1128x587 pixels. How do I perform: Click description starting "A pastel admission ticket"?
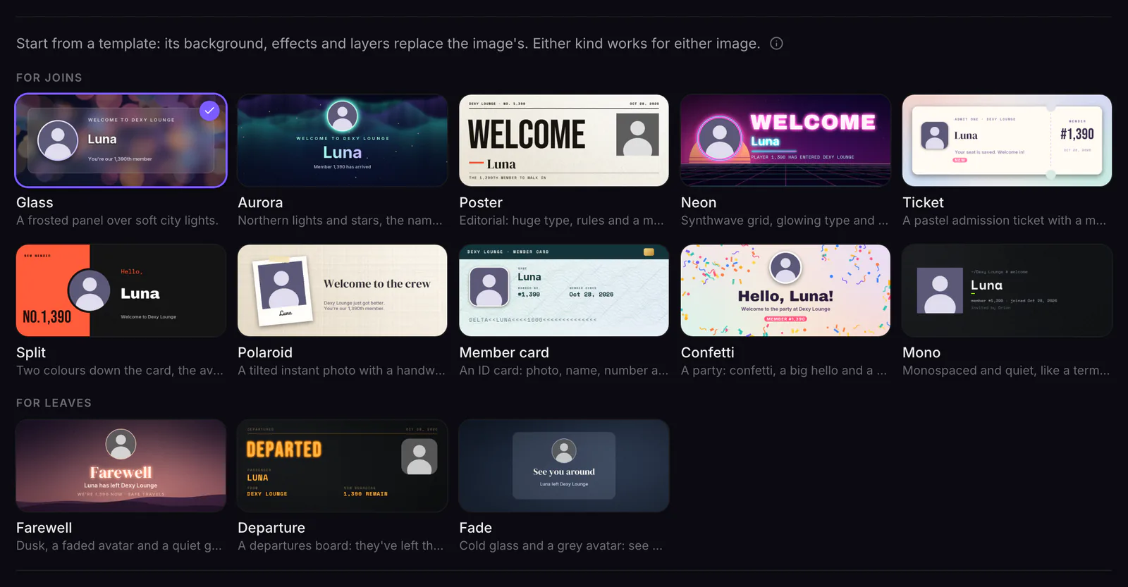[x=1005, y=221]
